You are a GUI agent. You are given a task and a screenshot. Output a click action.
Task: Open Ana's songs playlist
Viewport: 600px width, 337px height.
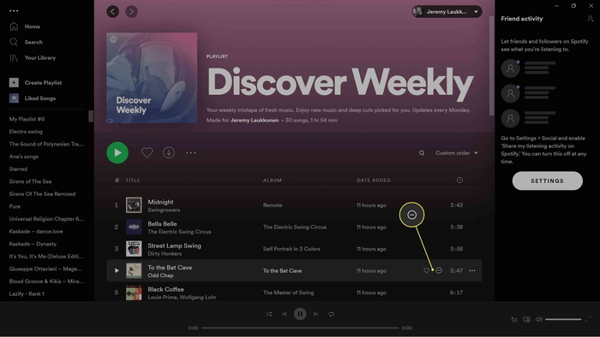(24, 157)
